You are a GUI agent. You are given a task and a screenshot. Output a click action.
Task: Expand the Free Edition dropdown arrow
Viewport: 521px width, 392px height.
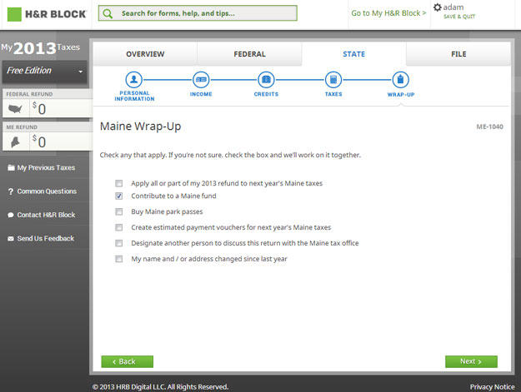tap(80, 72)
